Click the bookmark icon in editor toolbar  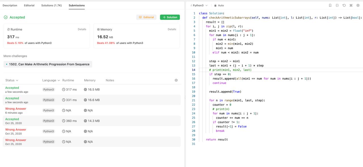tap(330, 5)
